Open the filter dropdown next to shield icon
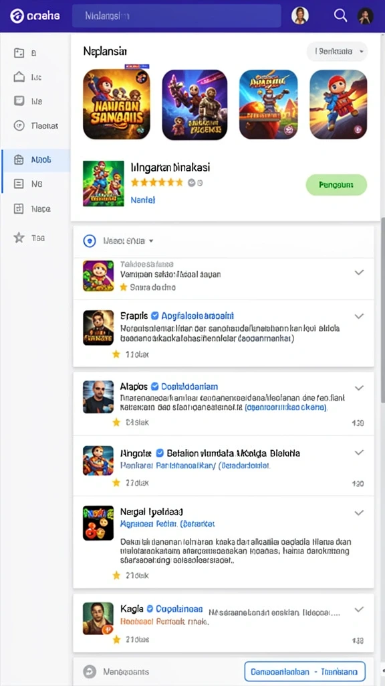The height and width of the screenshot is (686, 385). click(x=128, y=241)
